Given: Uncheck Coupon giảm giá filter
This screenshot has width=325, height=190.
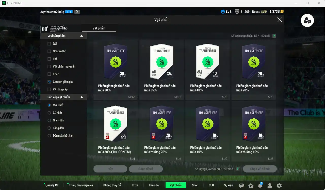Looking at the screenshot, I should 49,82.
